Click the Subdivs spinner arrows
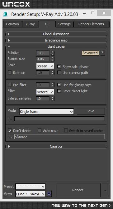Image resolution: width=113 pixels, height=209 pixels. coord(53,53)
